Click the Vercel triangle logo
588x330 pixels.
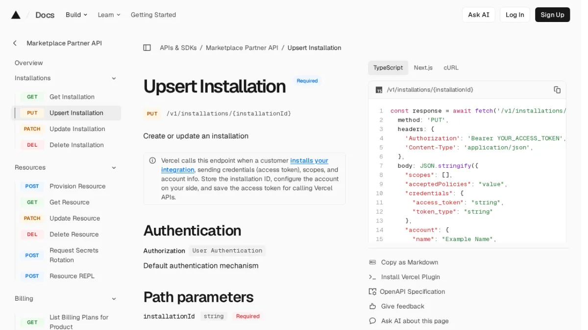(16, 15)
